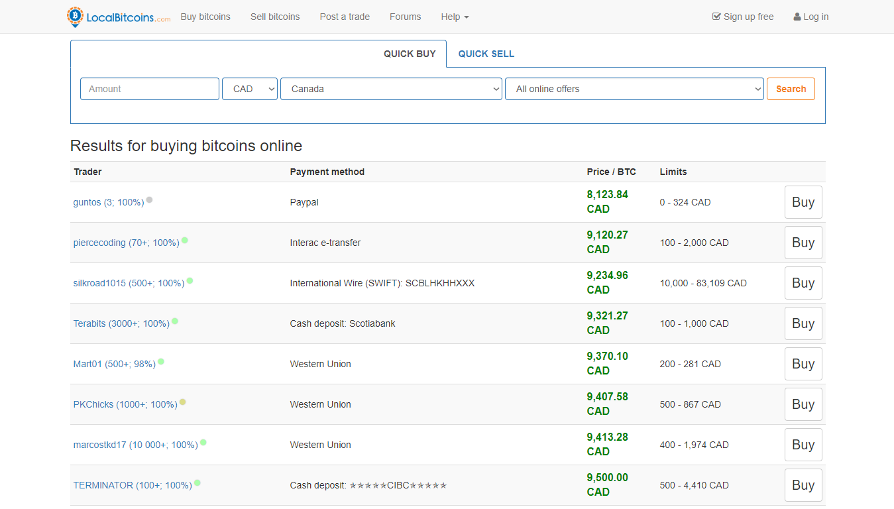Click price 9,413.28 CAD
The image size is (894, 509).
pyautogui.click(x=607, y=444)
